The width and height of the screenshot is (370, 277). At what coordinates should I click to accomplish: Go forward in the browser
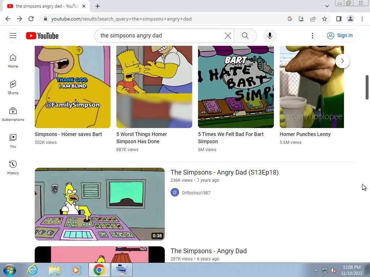(x=20, y=19)
